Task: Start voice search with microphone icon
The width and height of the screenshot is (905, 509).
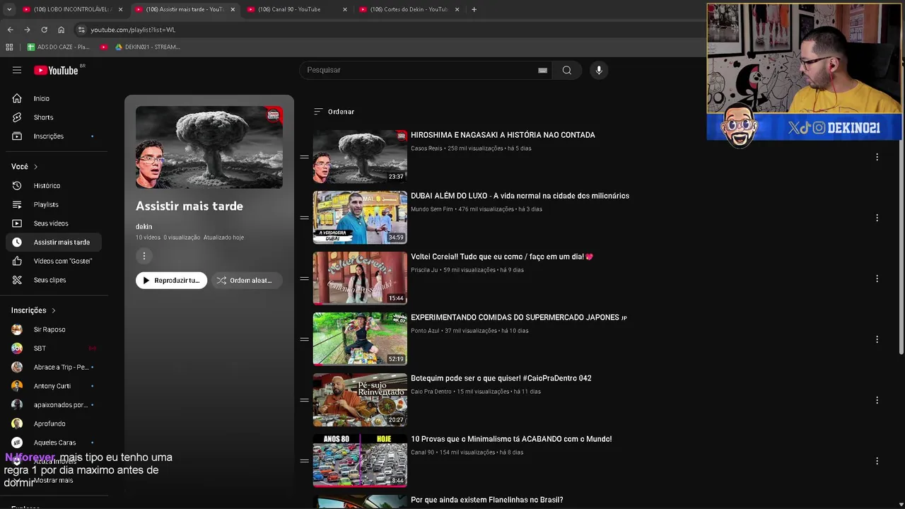Action: click(599, 70)
